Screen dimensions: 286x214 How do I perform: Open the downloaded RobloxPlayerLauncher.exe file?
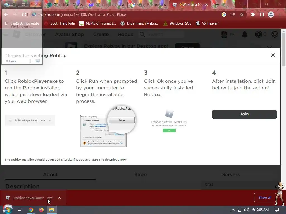pos(33,198)
